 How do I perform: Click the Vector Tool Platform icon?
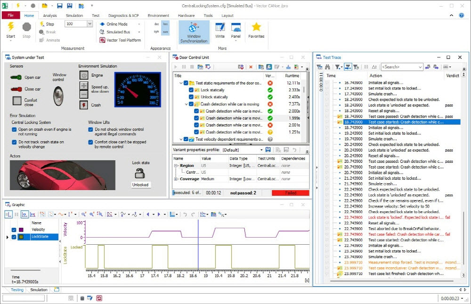[x=103, y=40]
